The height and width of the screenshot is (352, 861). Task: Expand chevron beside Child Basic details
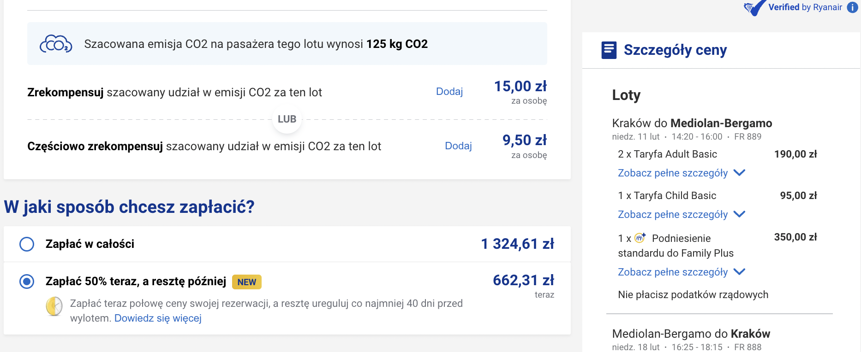[x=739, y=214]
